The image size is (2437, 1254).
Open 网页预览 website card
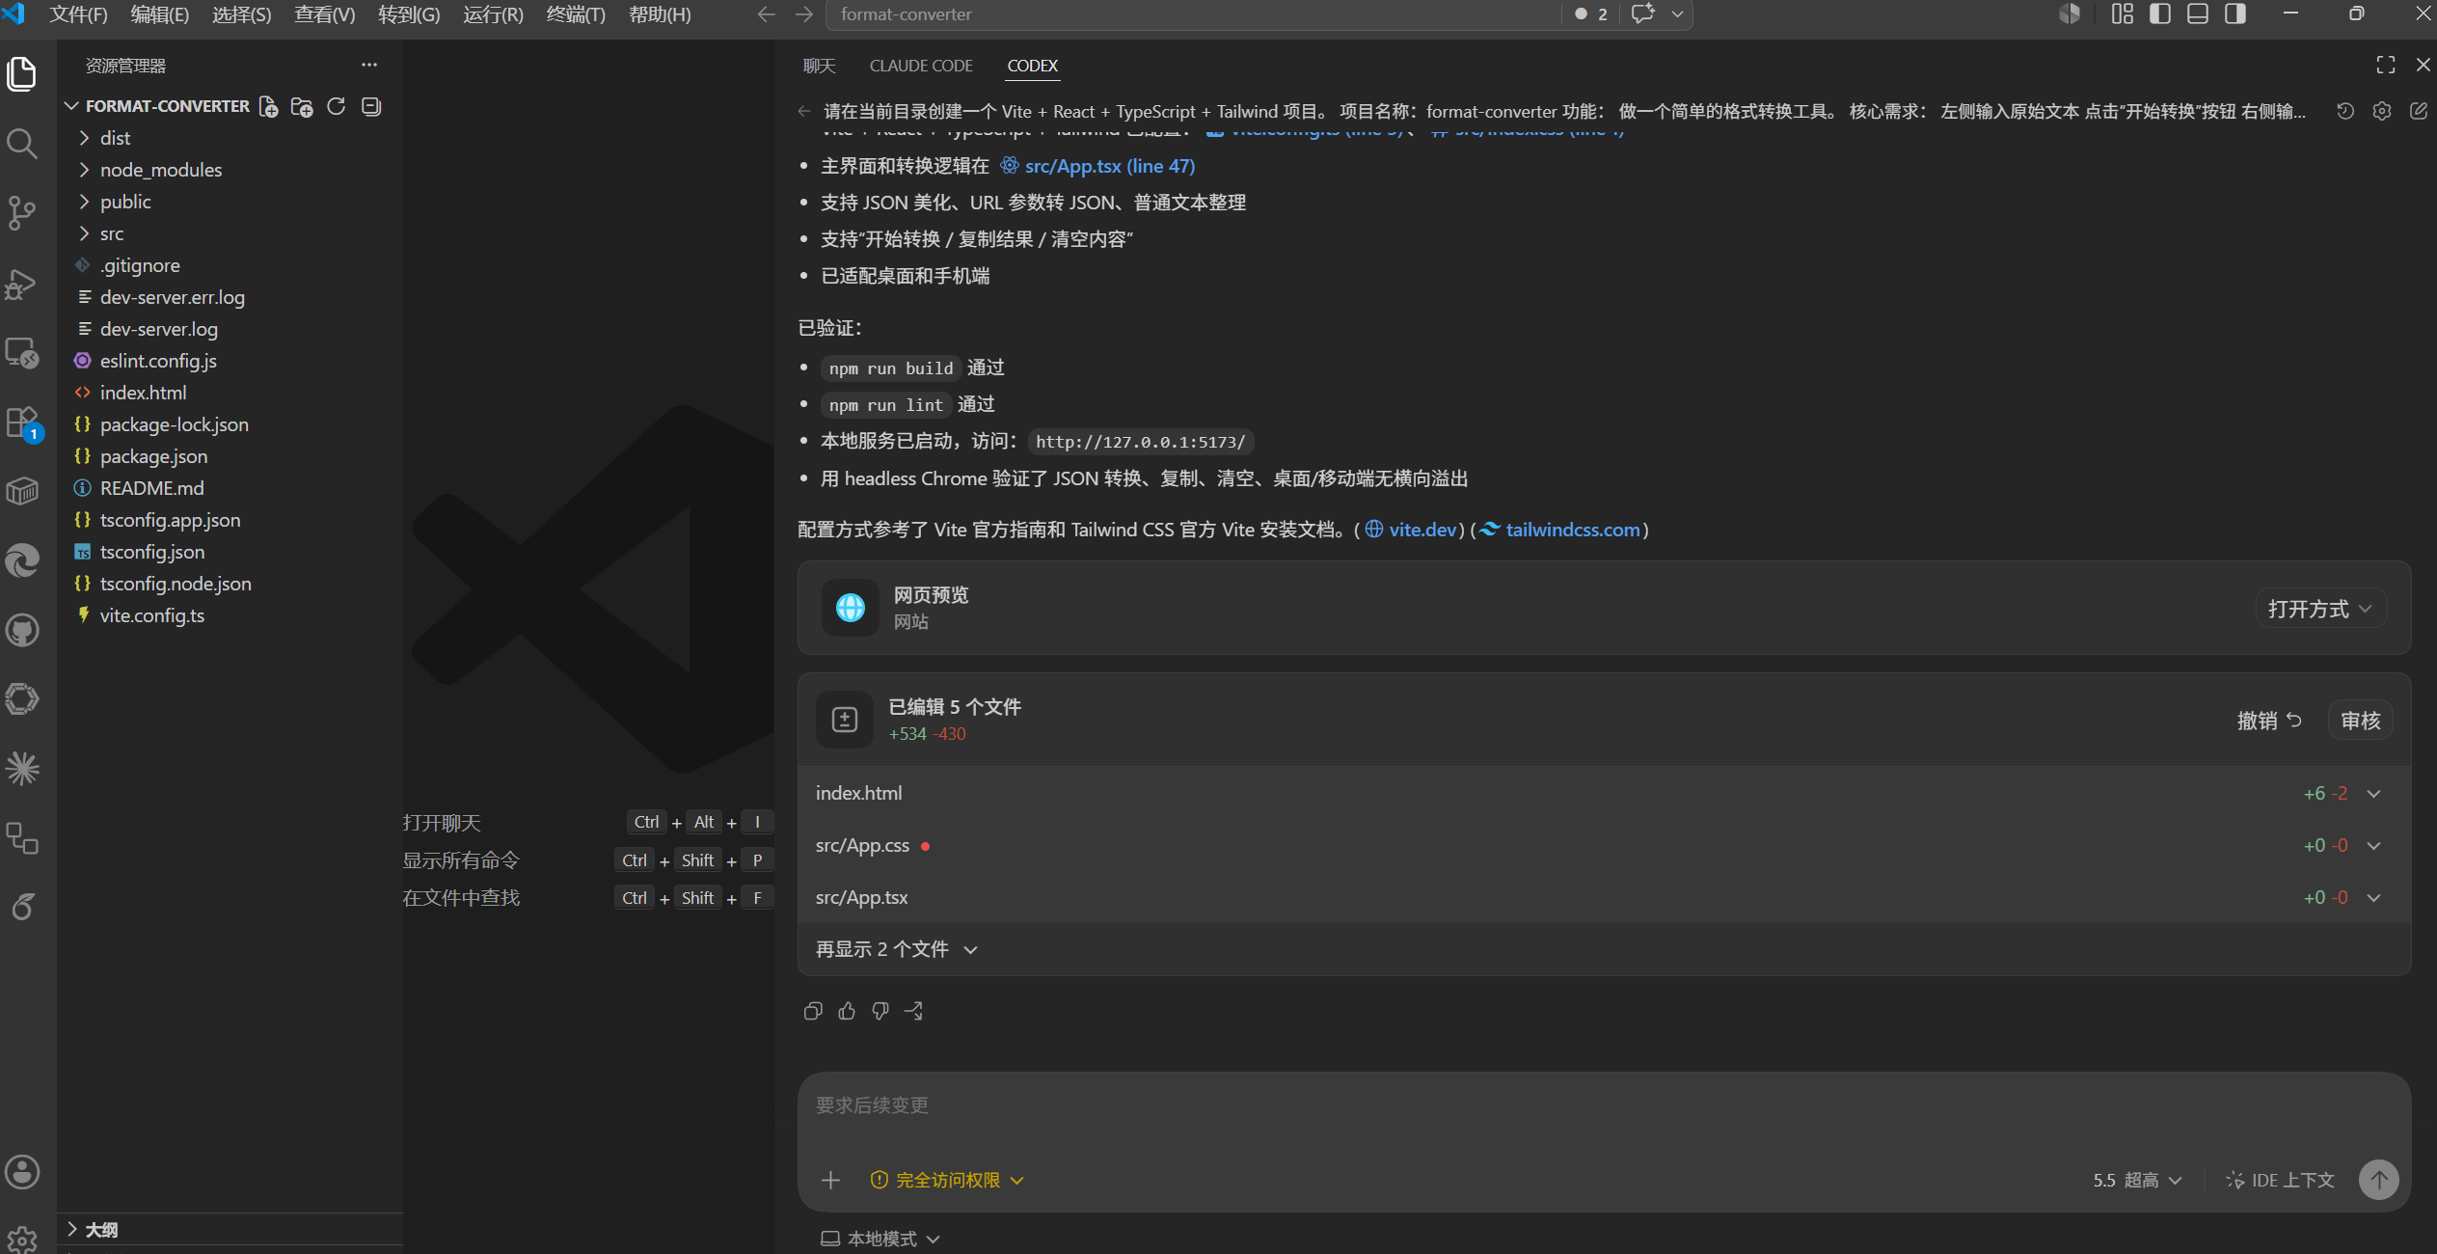pos(1604,608)
